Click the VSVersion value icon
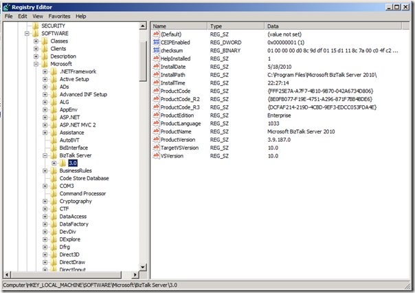Viewport: 415px width, 293px height. 156,155
